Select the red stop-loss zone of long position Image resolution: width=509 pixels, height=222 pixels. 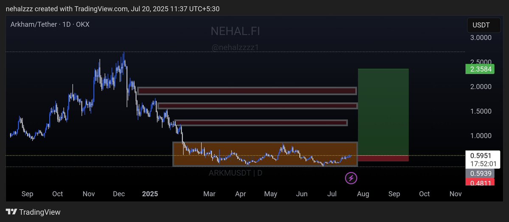pos(383,158)
